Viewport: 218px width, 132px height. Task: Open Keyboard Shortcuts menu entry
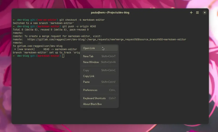click(99, 98)
